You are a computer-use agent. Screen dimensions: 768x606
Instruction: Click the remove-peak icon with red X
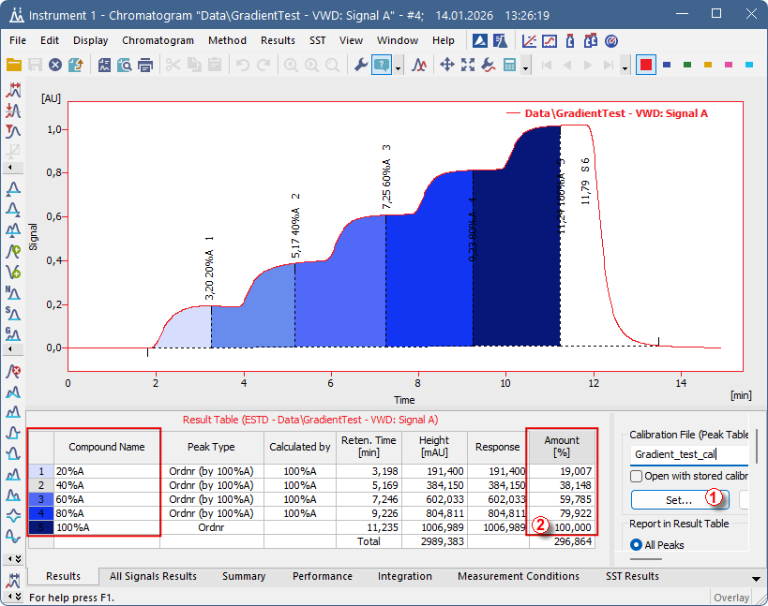point(13,372)
